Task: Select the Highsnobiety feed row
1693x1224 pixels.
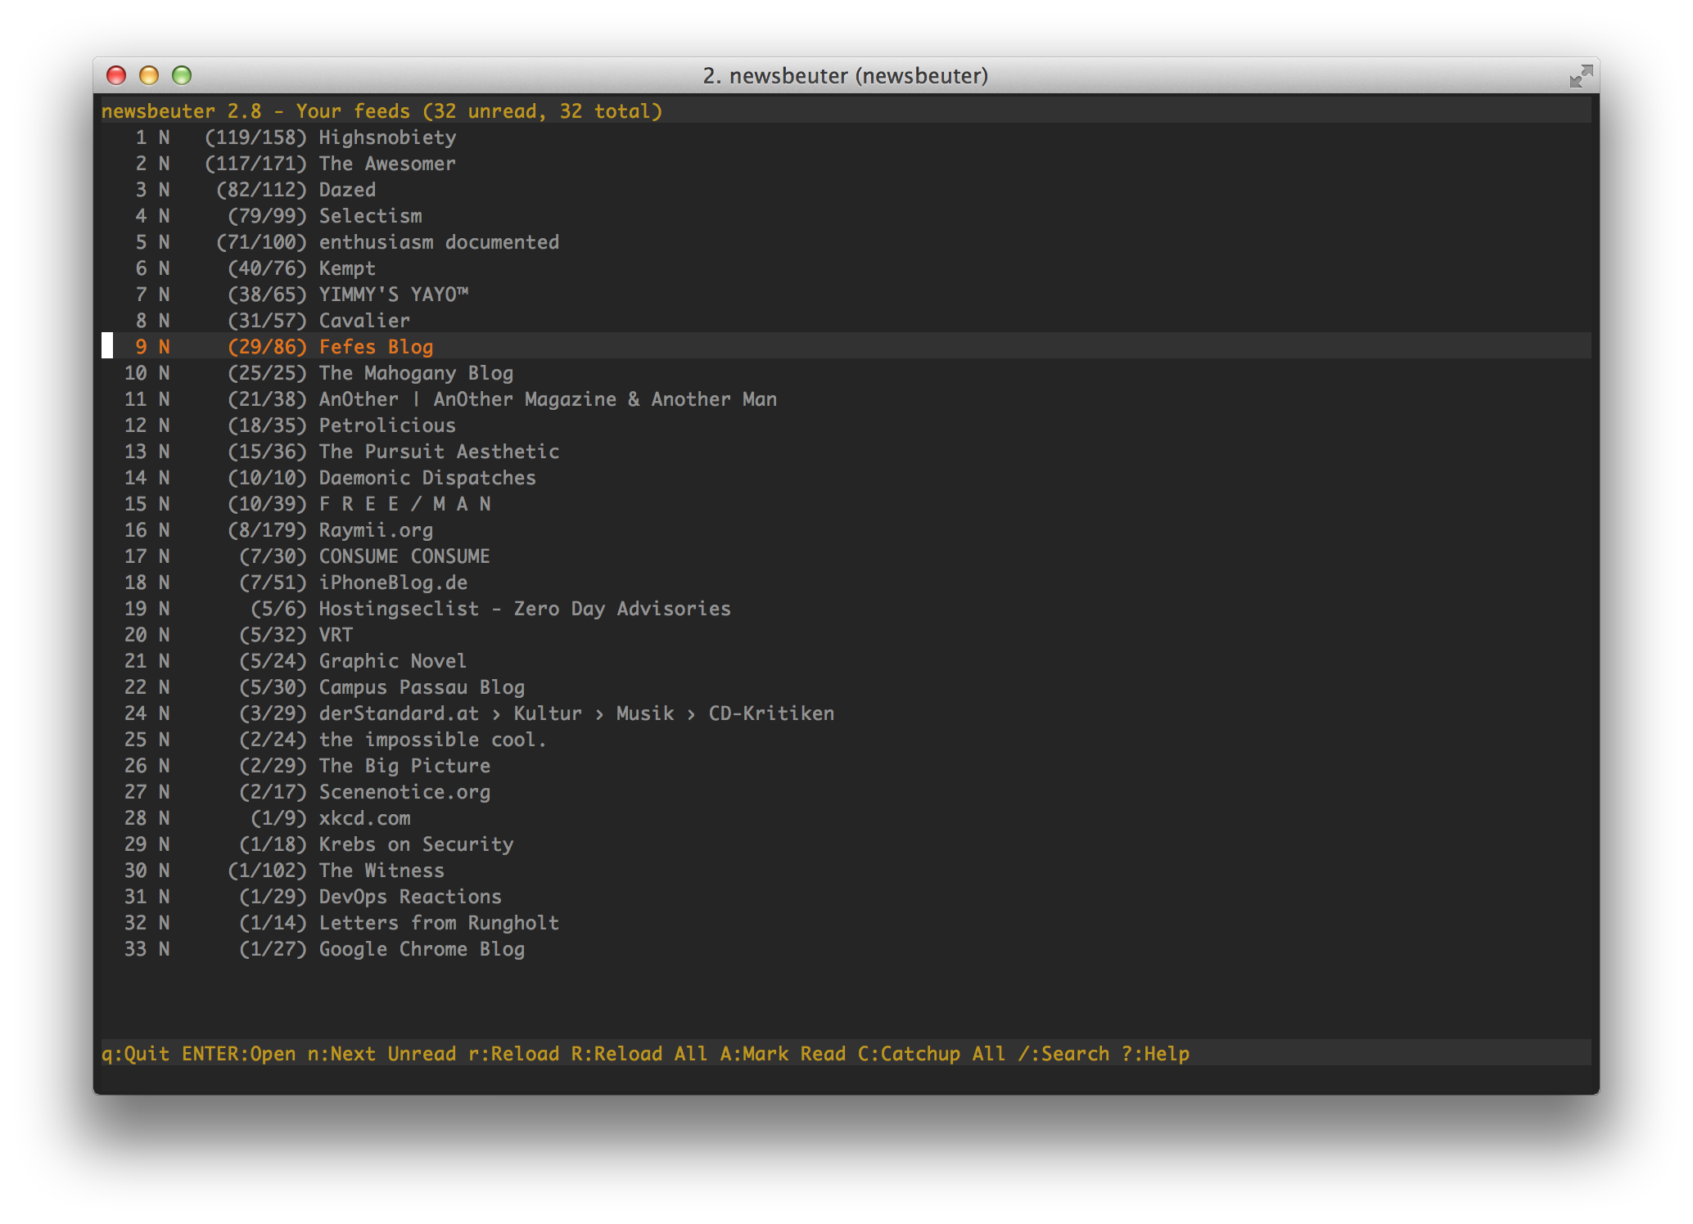Action: pyautogui.click(x=386, y=137)
